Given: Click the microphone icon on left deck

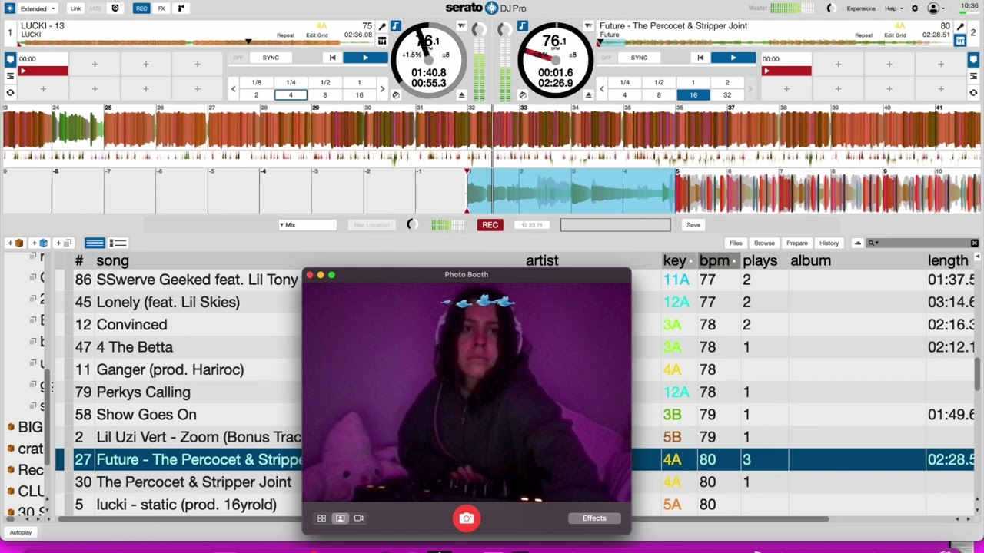Looking at the screenshot, I should pyautogui.click(x=382, y=27).
